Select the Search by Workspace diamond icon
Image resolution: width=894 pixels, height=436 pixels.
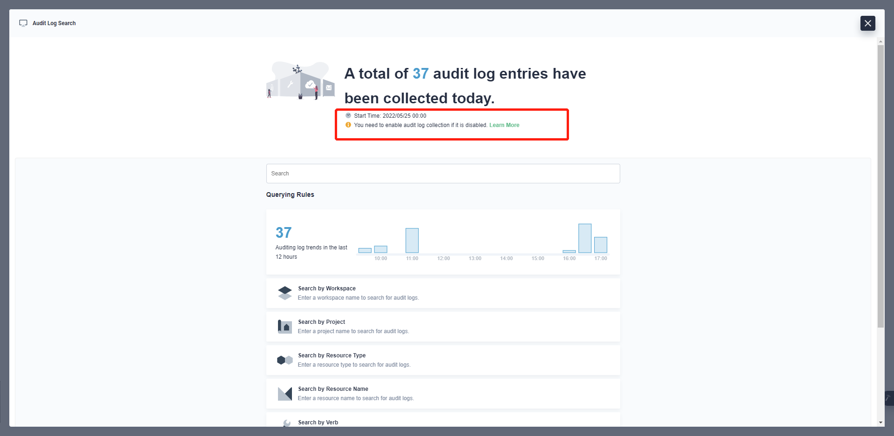[285, 293]
